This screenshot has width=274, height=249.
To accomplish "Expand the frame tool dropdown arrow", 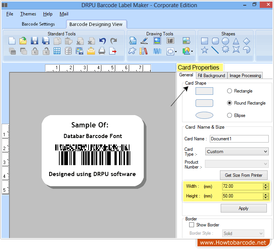I will click(x=176, y=52).
